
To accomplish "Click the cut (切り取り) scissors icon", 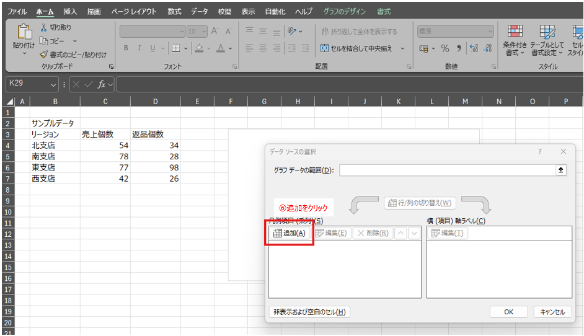I will (x=44, y=27).
